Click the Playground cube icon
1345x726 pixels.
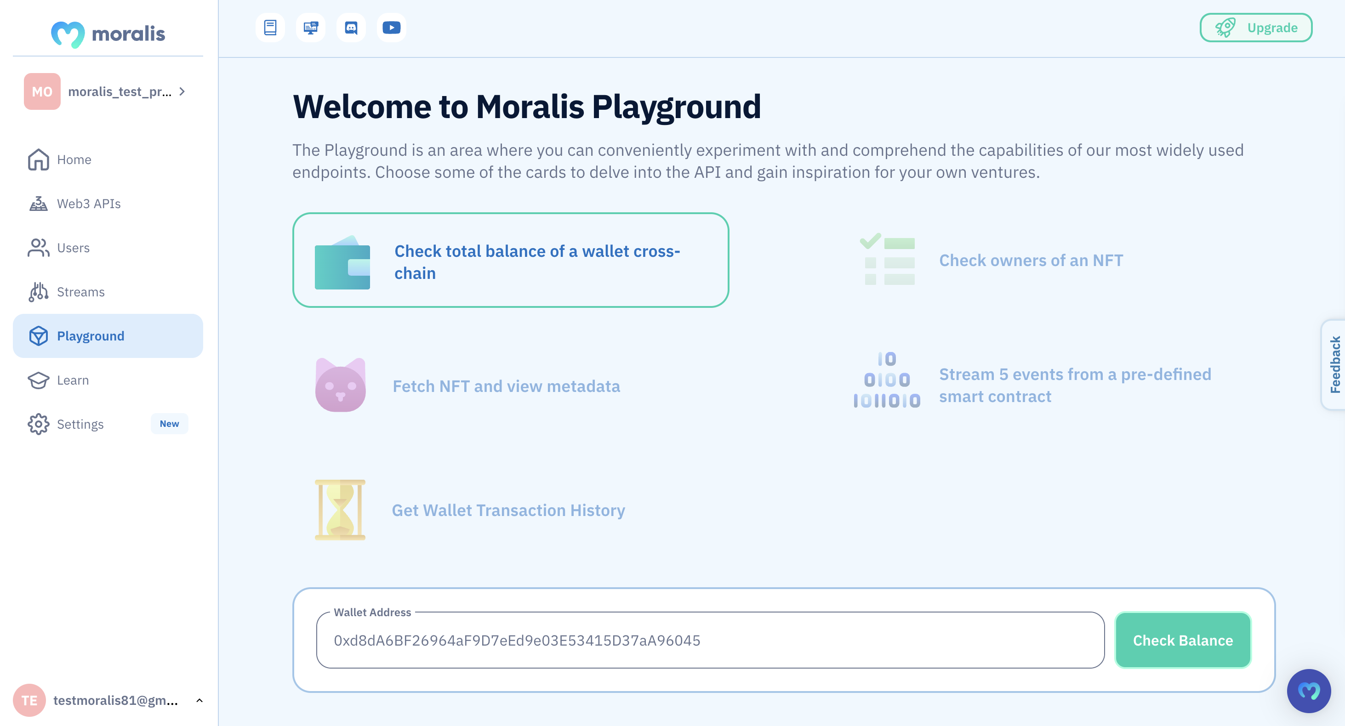[x=38, y=336]
